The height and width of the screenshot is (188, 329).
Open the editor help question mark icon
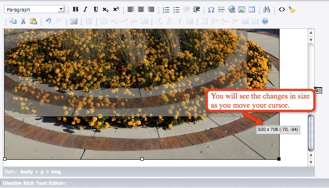tap(265, 21)
